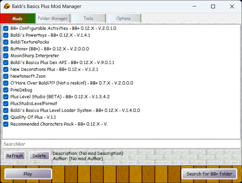Image resolution: width=242 pixels, height=183 pixels.
Task: Select Plus Level Studio (BETA) mod entry
Action: 60,97
